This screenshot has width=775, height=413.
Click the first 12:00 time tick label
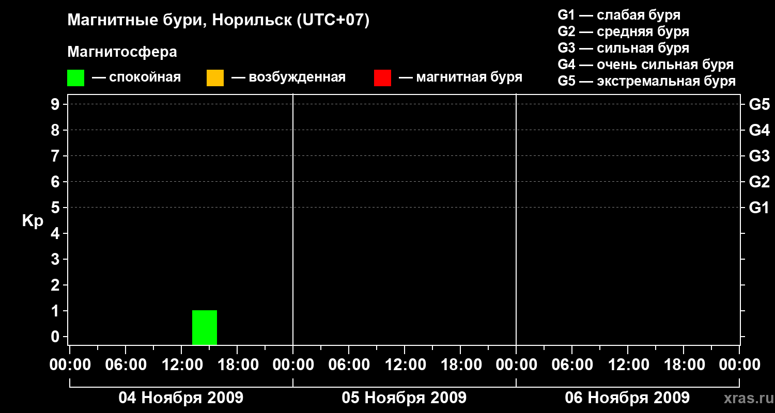click(181, 365)
